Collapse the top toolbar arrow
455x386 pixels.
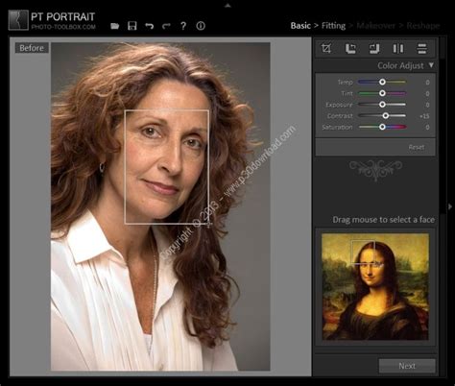coord(227,6)
